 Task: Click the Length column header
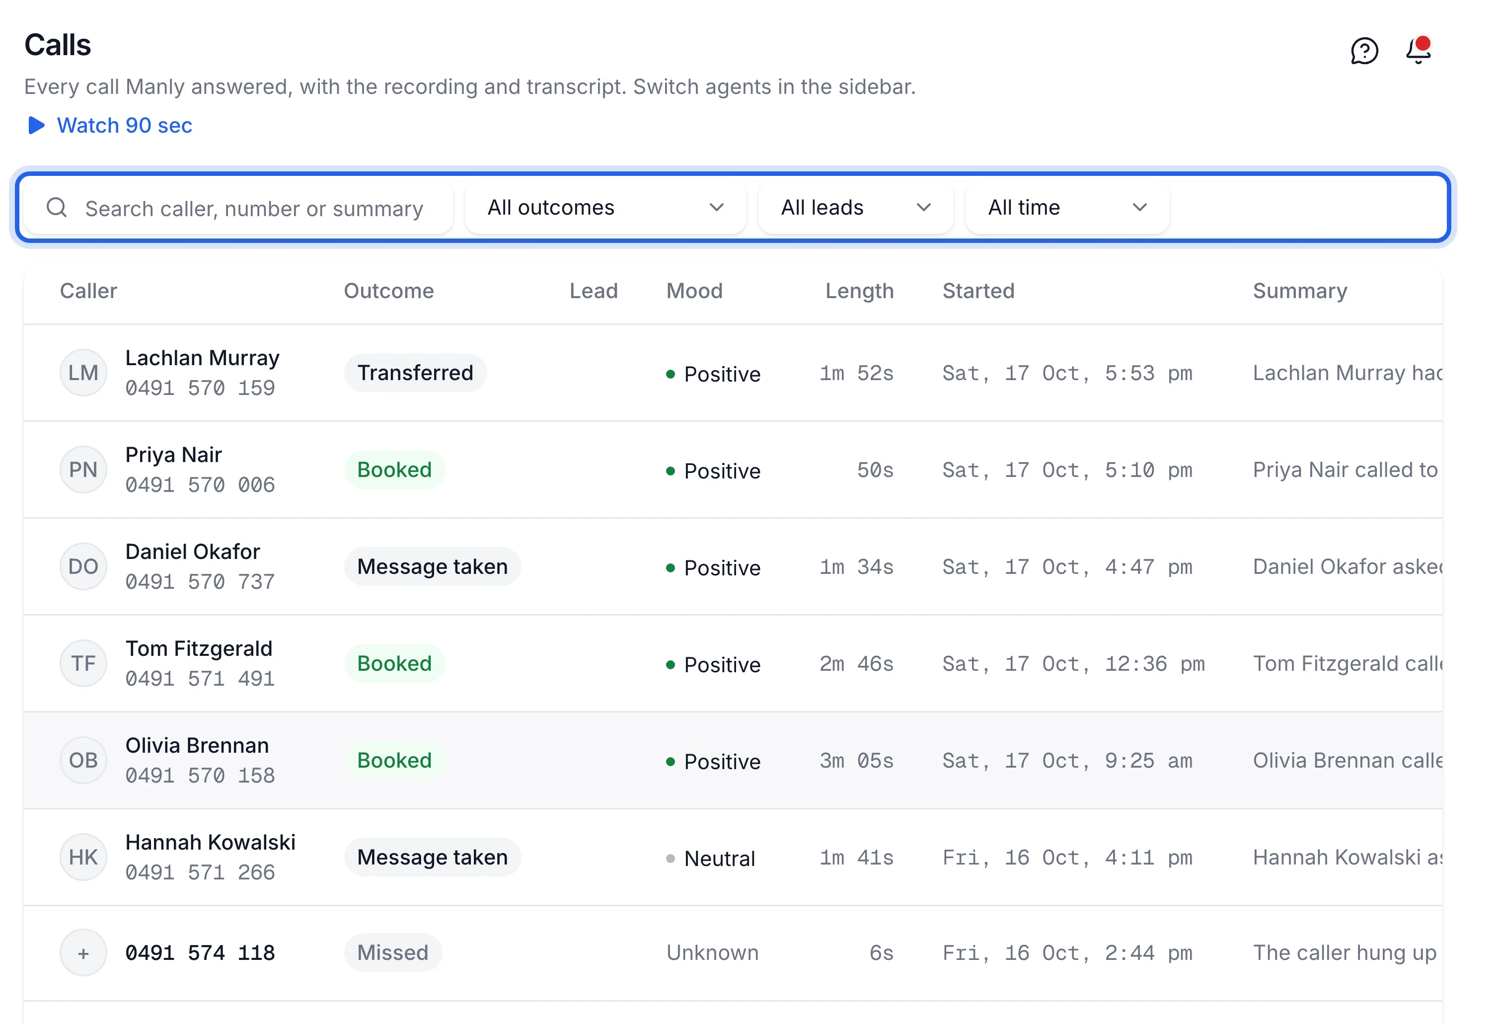(x=860, y=291)
